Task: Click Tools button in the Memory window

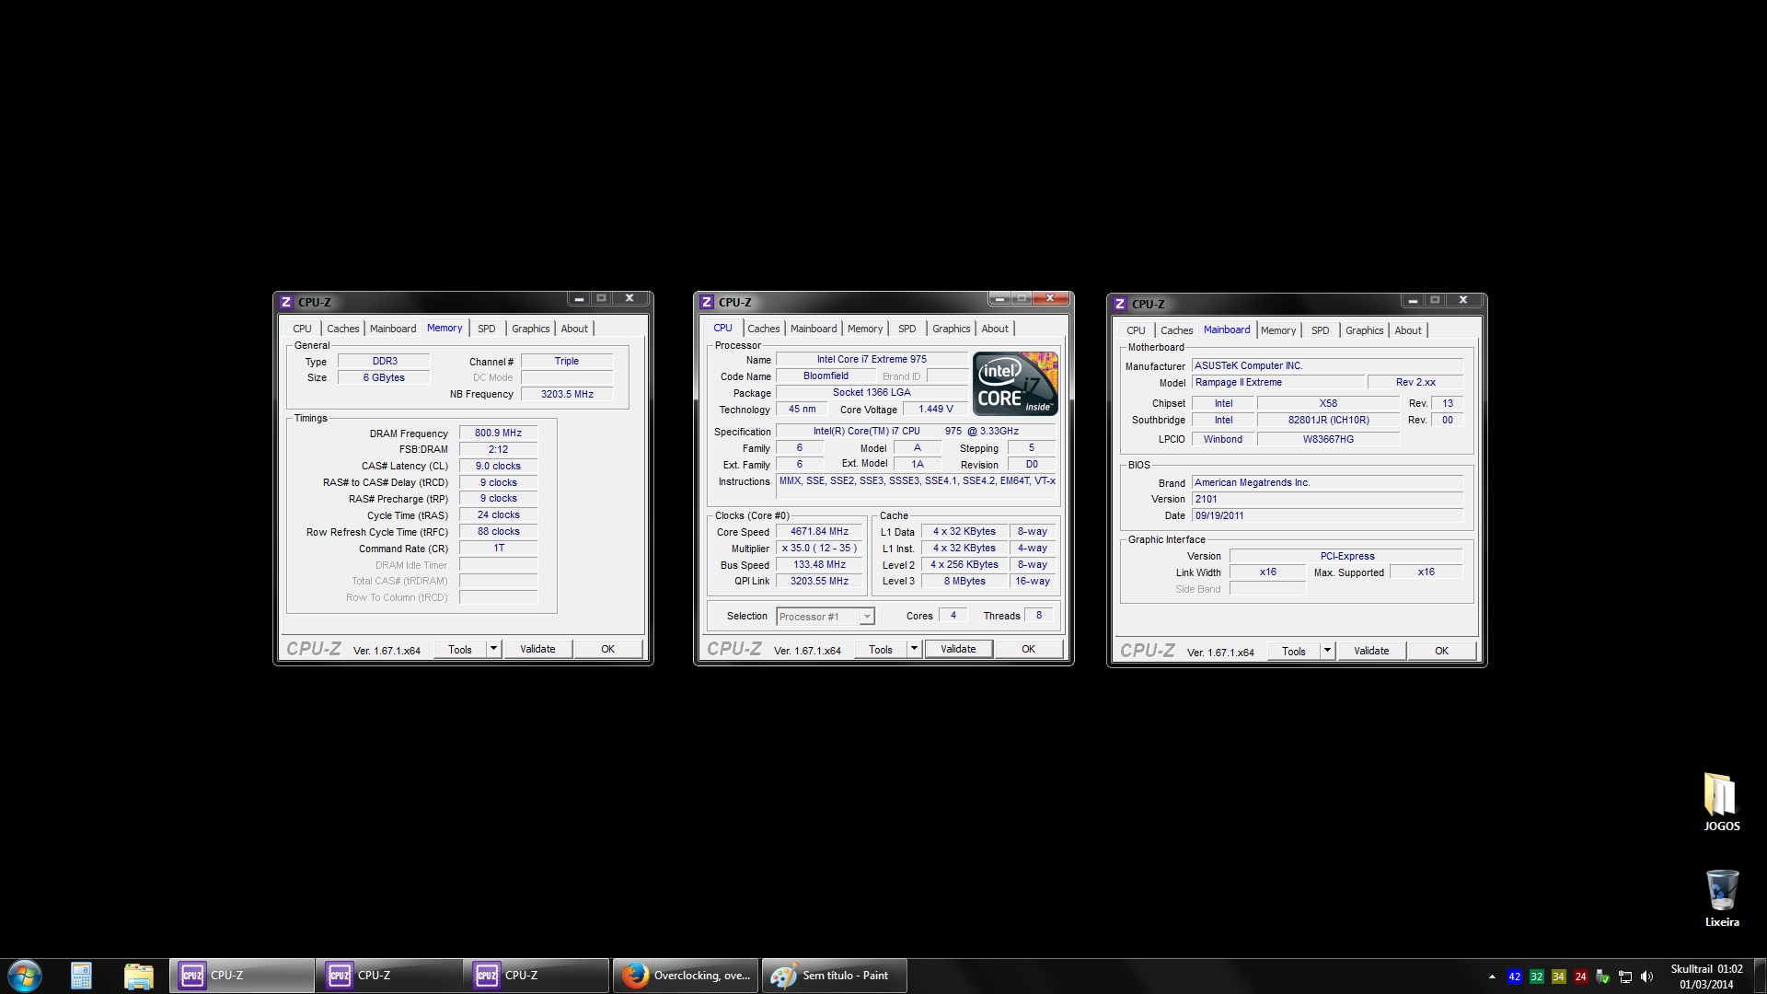Action: click(x=460, y=649)
